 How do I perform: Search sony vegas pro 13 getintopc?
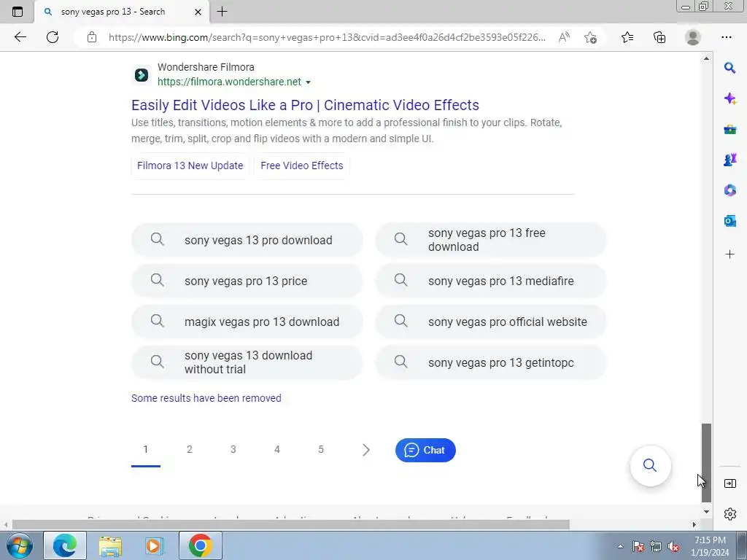click(491, 362)
